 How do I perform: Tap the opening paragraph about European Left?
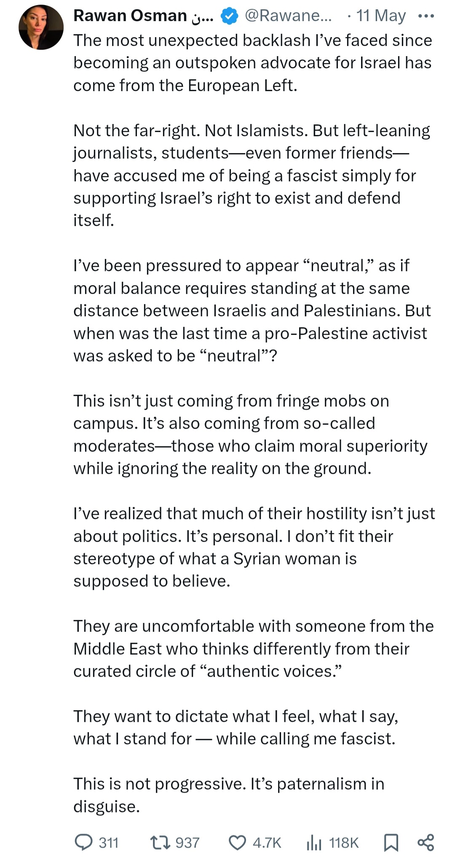[253, 63]
